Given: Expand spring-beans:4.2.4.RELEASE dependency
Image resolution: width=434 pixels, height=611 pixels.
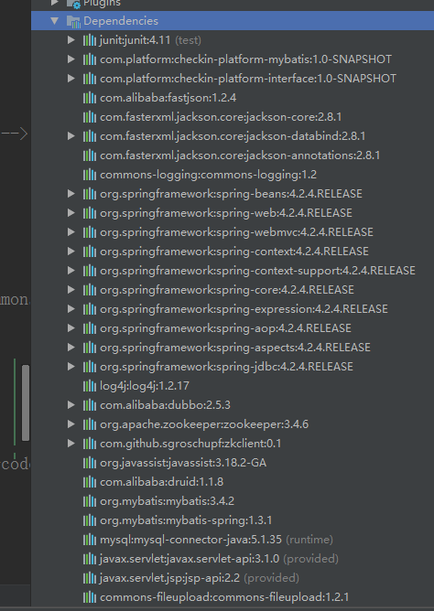Looking at the screenshot, I should pos(71,194).
